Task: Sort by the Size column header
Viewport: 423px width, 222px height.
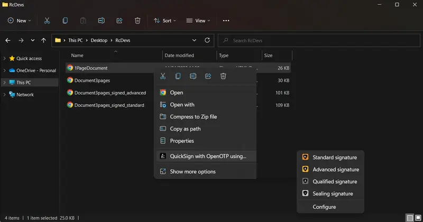Action: (x=277, y=55)
